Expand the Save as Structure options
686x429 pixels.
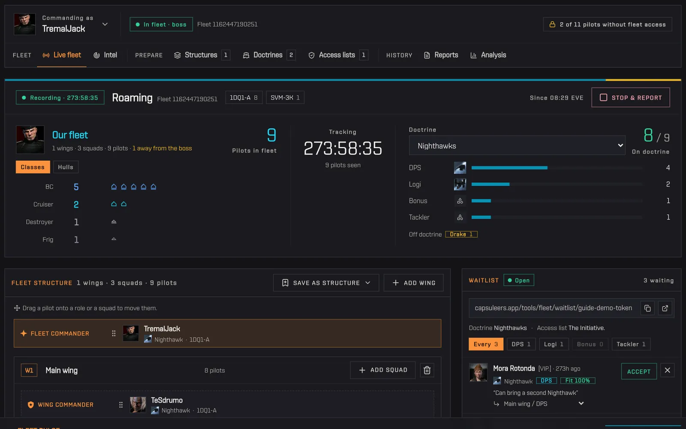point(326,283)
